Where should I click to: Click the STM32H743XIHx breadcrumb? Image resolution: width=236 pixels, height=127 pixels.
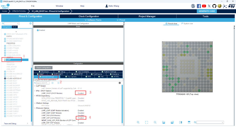[x=19, y=11]
